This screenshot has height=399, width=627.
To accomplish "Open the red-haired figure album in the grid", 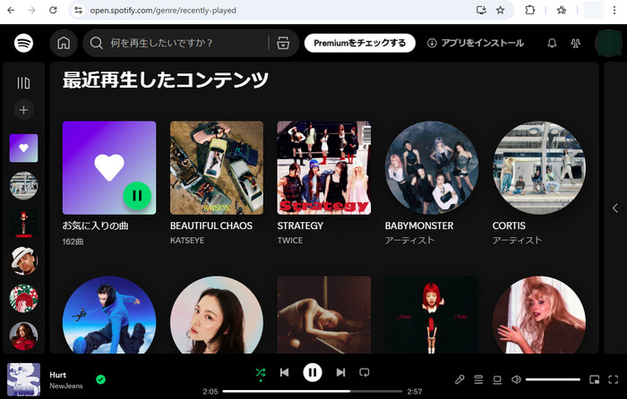I will coord(432,315).
